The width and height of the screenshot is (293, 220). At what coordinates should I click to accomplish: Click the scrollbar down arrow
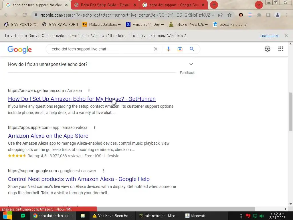(x=290, y=204)
